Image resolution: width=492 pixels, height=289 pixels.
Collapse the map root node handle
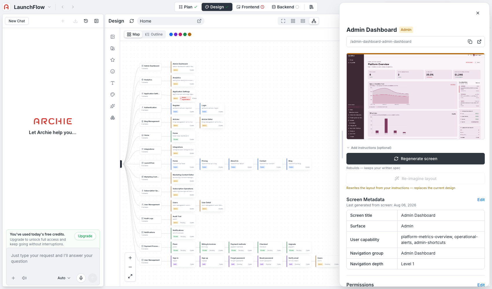coord(121,164)
